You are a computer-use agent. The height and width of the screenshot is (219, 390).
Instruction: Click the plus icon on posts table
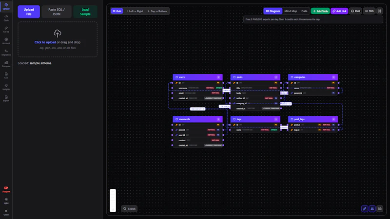pos(276,77)
